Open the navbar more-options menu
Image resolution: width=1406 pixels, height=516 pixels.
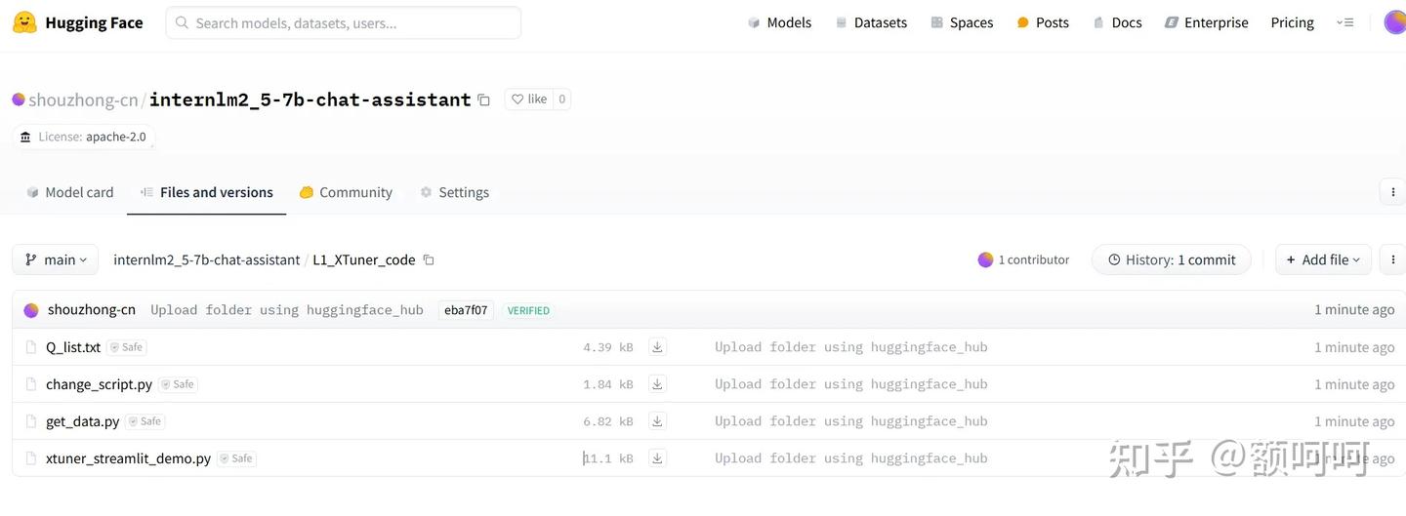(x=1345, y=22)
